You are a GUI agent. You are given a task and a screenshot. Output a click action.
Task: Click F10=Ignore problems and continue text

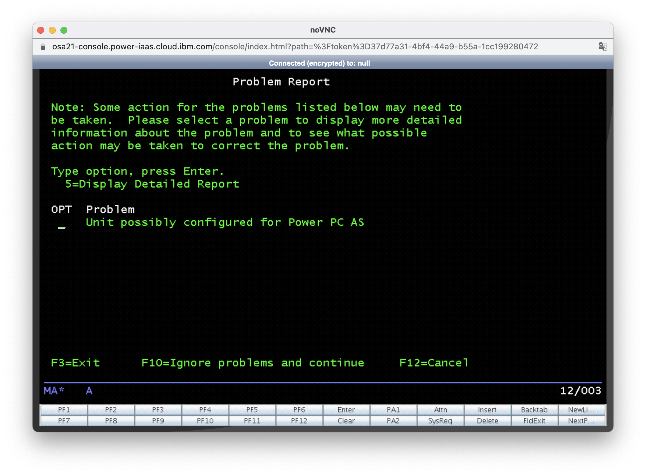[x=252, y=363]
